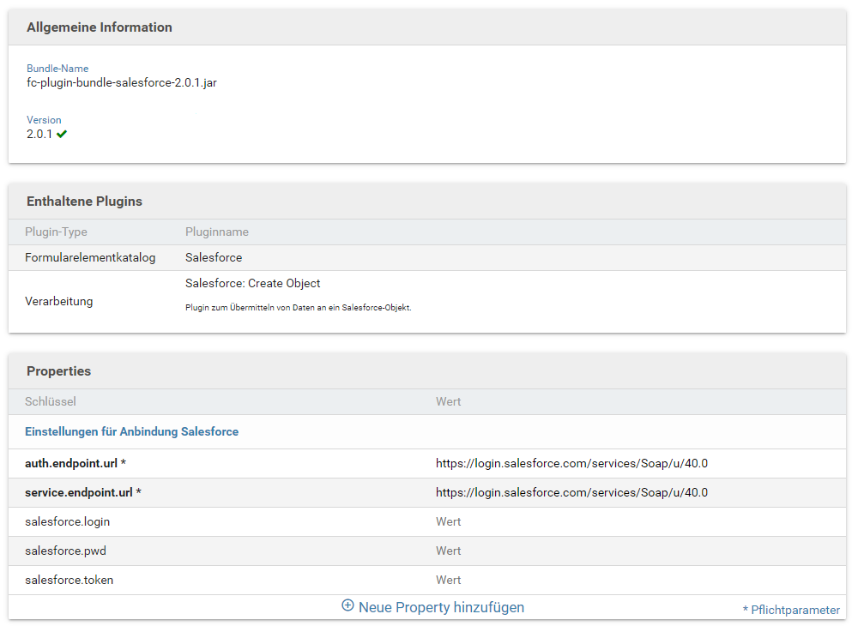This screenshot has height=626, width=858.
Task: Select the Formularelementkatalog plugin row
Action: pyautogui.click(x=90, y=257)
